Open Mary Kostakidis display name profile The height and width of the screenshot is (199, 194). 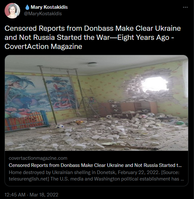pyautogui.click(x=49, y=7)
